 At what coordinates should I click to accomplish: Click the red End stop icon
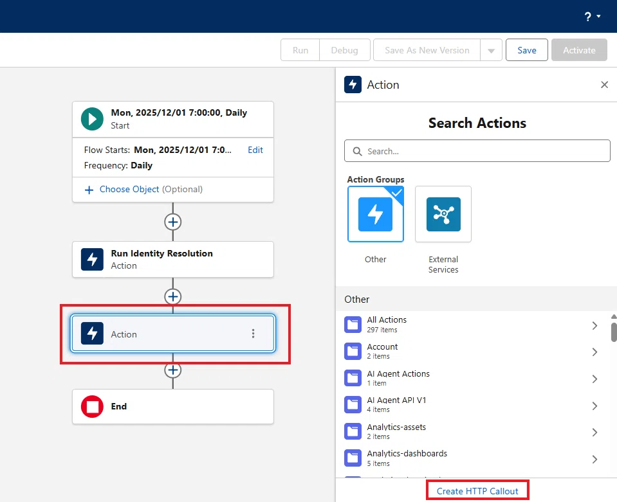coord(92,406)
